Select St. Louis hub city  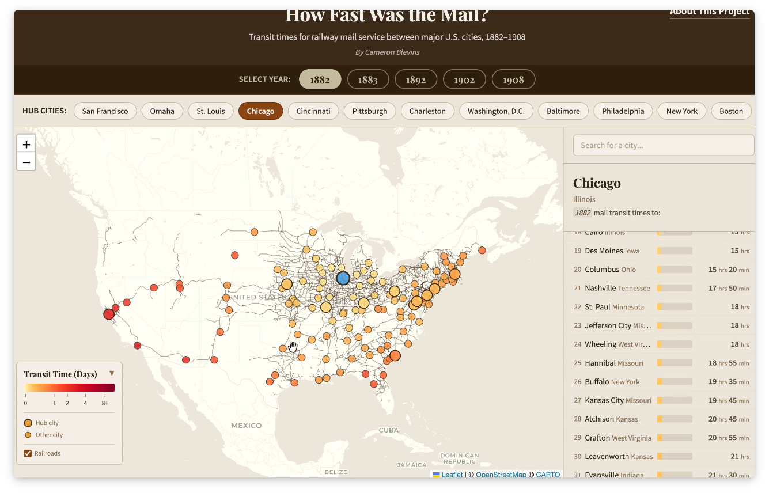tap(211, 111)
